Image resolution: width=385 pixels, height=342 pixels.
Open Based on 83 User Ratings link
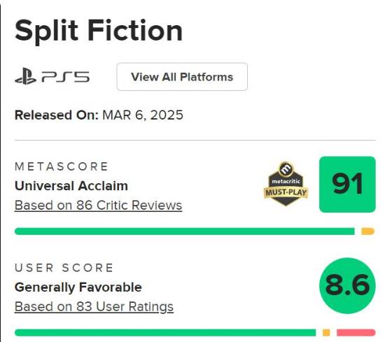pyautogui.click(x=94, y=306)
